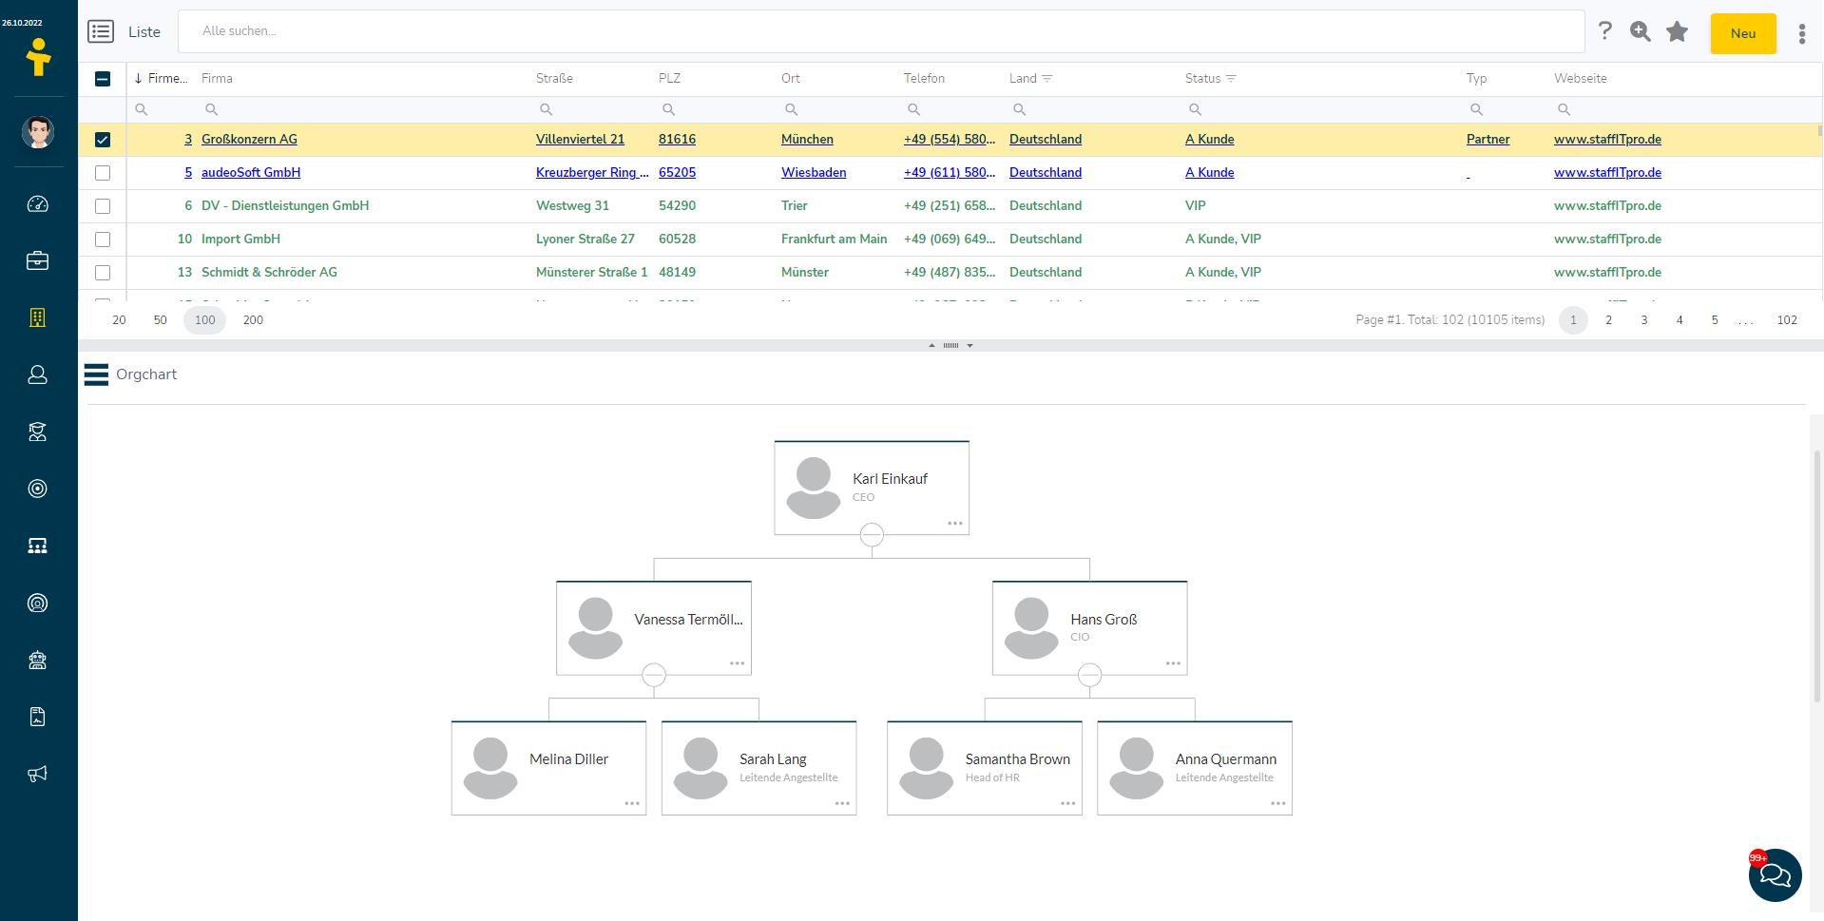Viewport: 1824px width, 921px height.
Task: Click the panel splitter handle between list and orgchart
Action: pyautogui.click(x=950, y=345)
